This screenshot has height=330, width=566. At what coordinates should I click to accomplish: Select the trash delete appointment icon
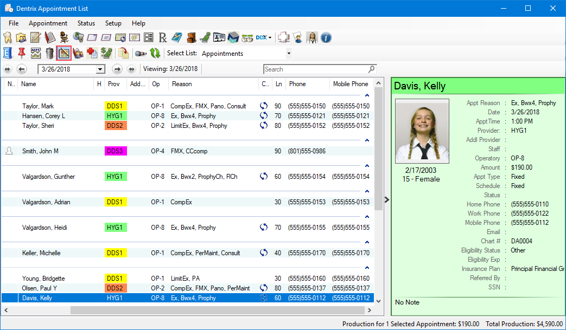(x=49, y=53)
